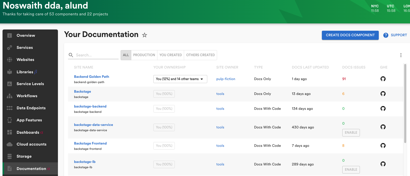Open ownership dropdown for backstage-lb
410x176 pixels.
coord(164,164)
